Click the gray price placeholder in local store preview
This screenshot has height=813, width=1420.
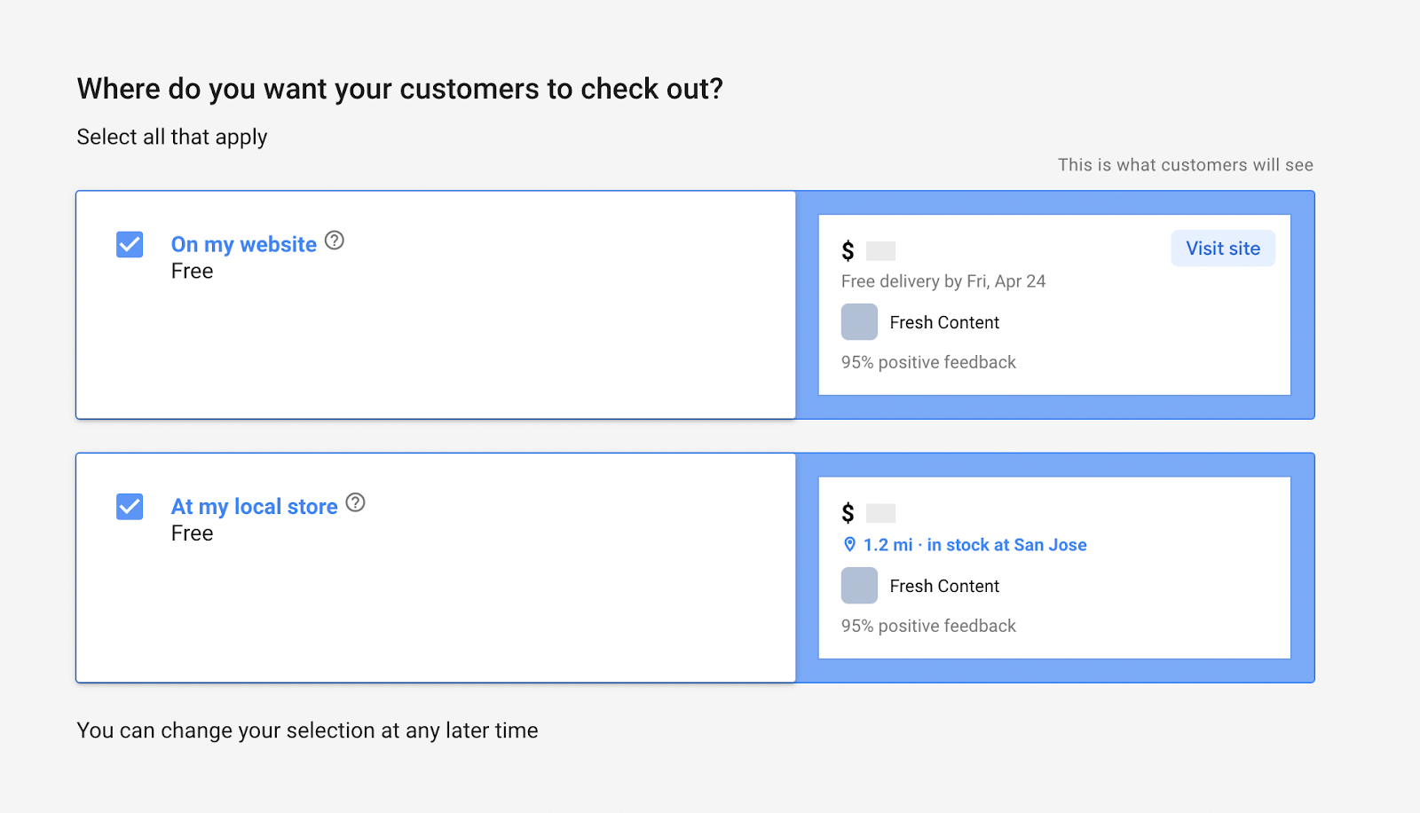pyautogui.click(x=880, y=513)
